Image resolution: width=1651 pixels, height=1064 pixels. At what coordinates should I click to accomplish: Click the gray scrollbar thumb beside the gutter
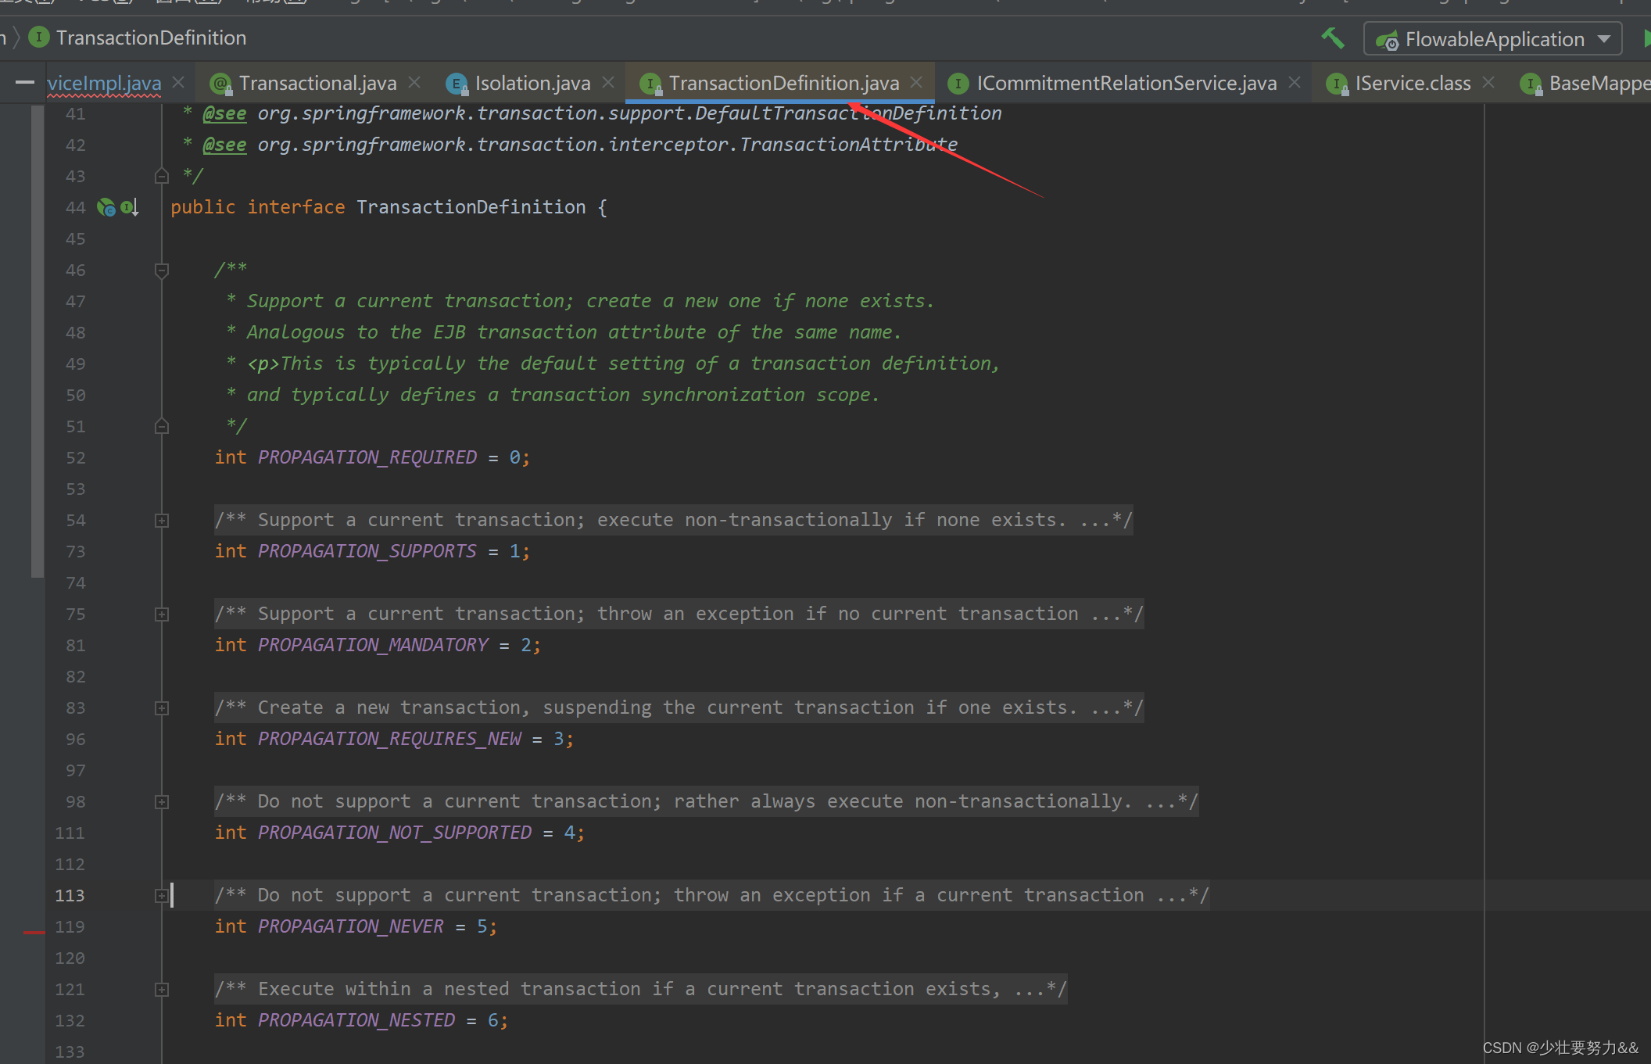point(38,341)
